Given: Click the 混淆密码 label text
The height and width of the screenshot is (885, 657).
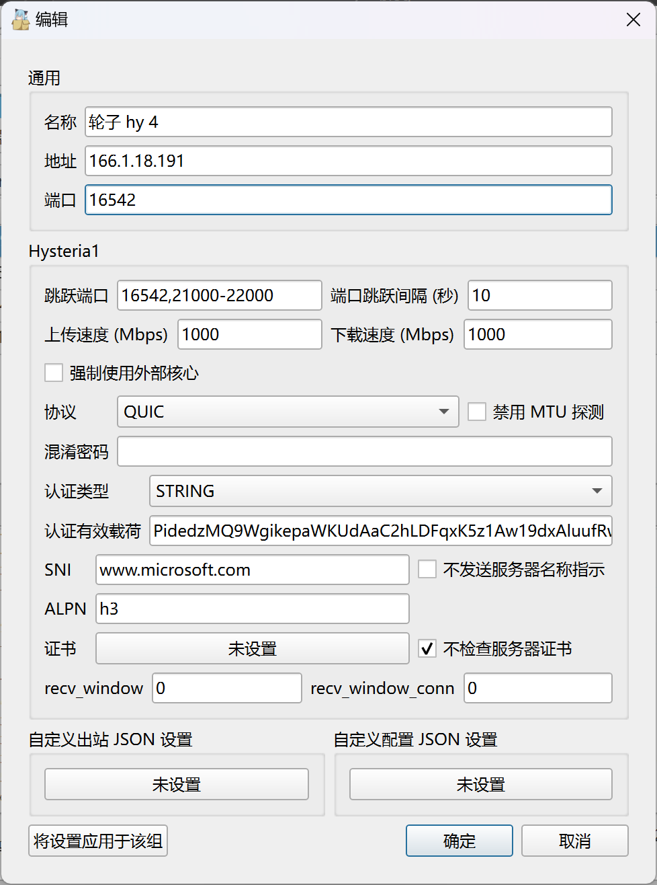Looking at the screenshot, I should point(77,451).
